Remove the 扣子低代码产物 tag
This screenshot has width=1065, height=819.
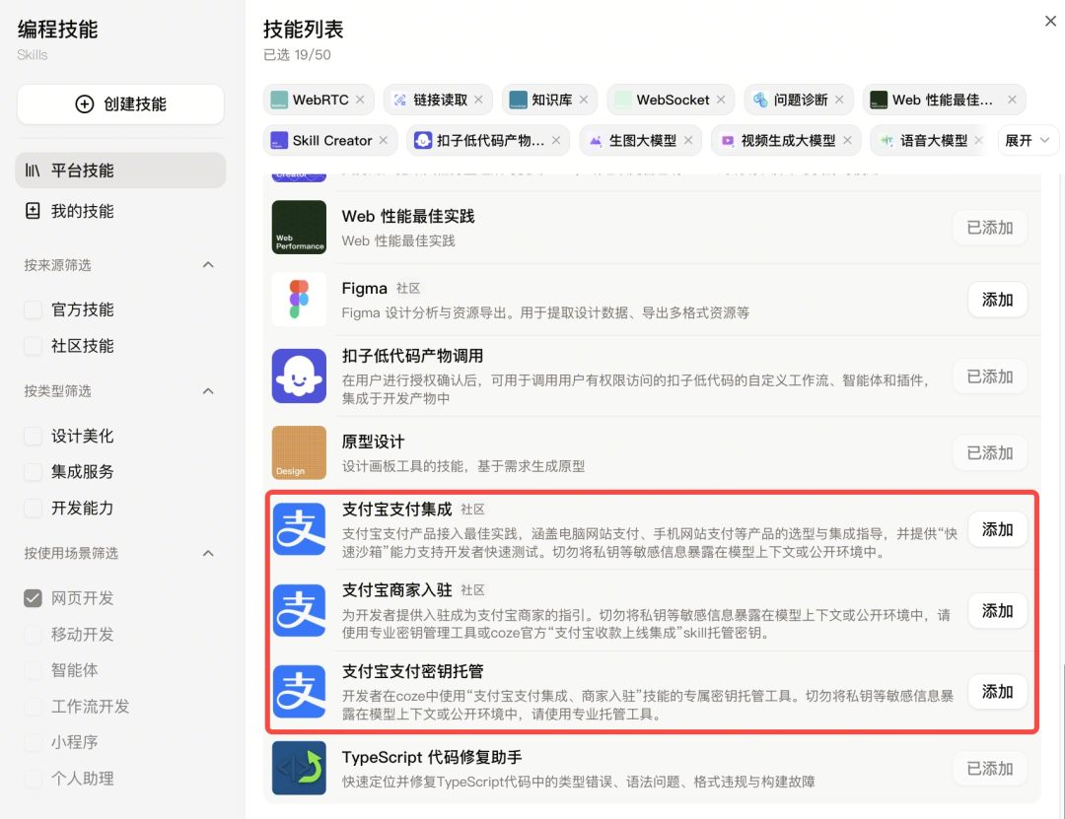556,141
